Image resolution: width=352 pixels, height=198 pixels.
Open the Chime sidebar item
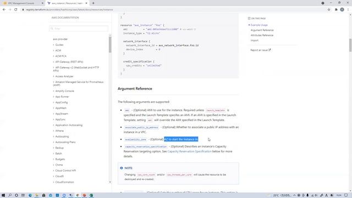pyautogui.click(x=59, y=165)
